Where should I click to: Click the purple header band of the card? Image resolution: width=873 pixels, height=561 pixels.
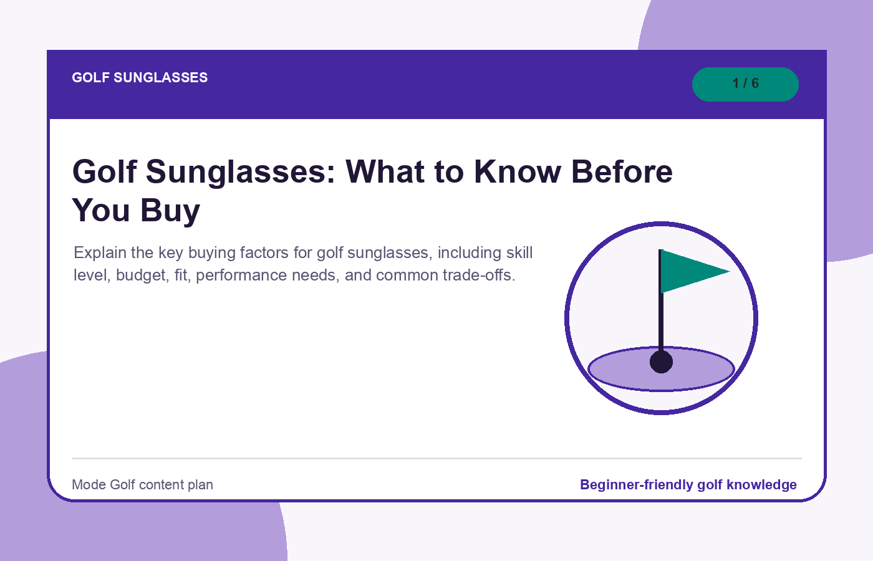click(436, 84)
